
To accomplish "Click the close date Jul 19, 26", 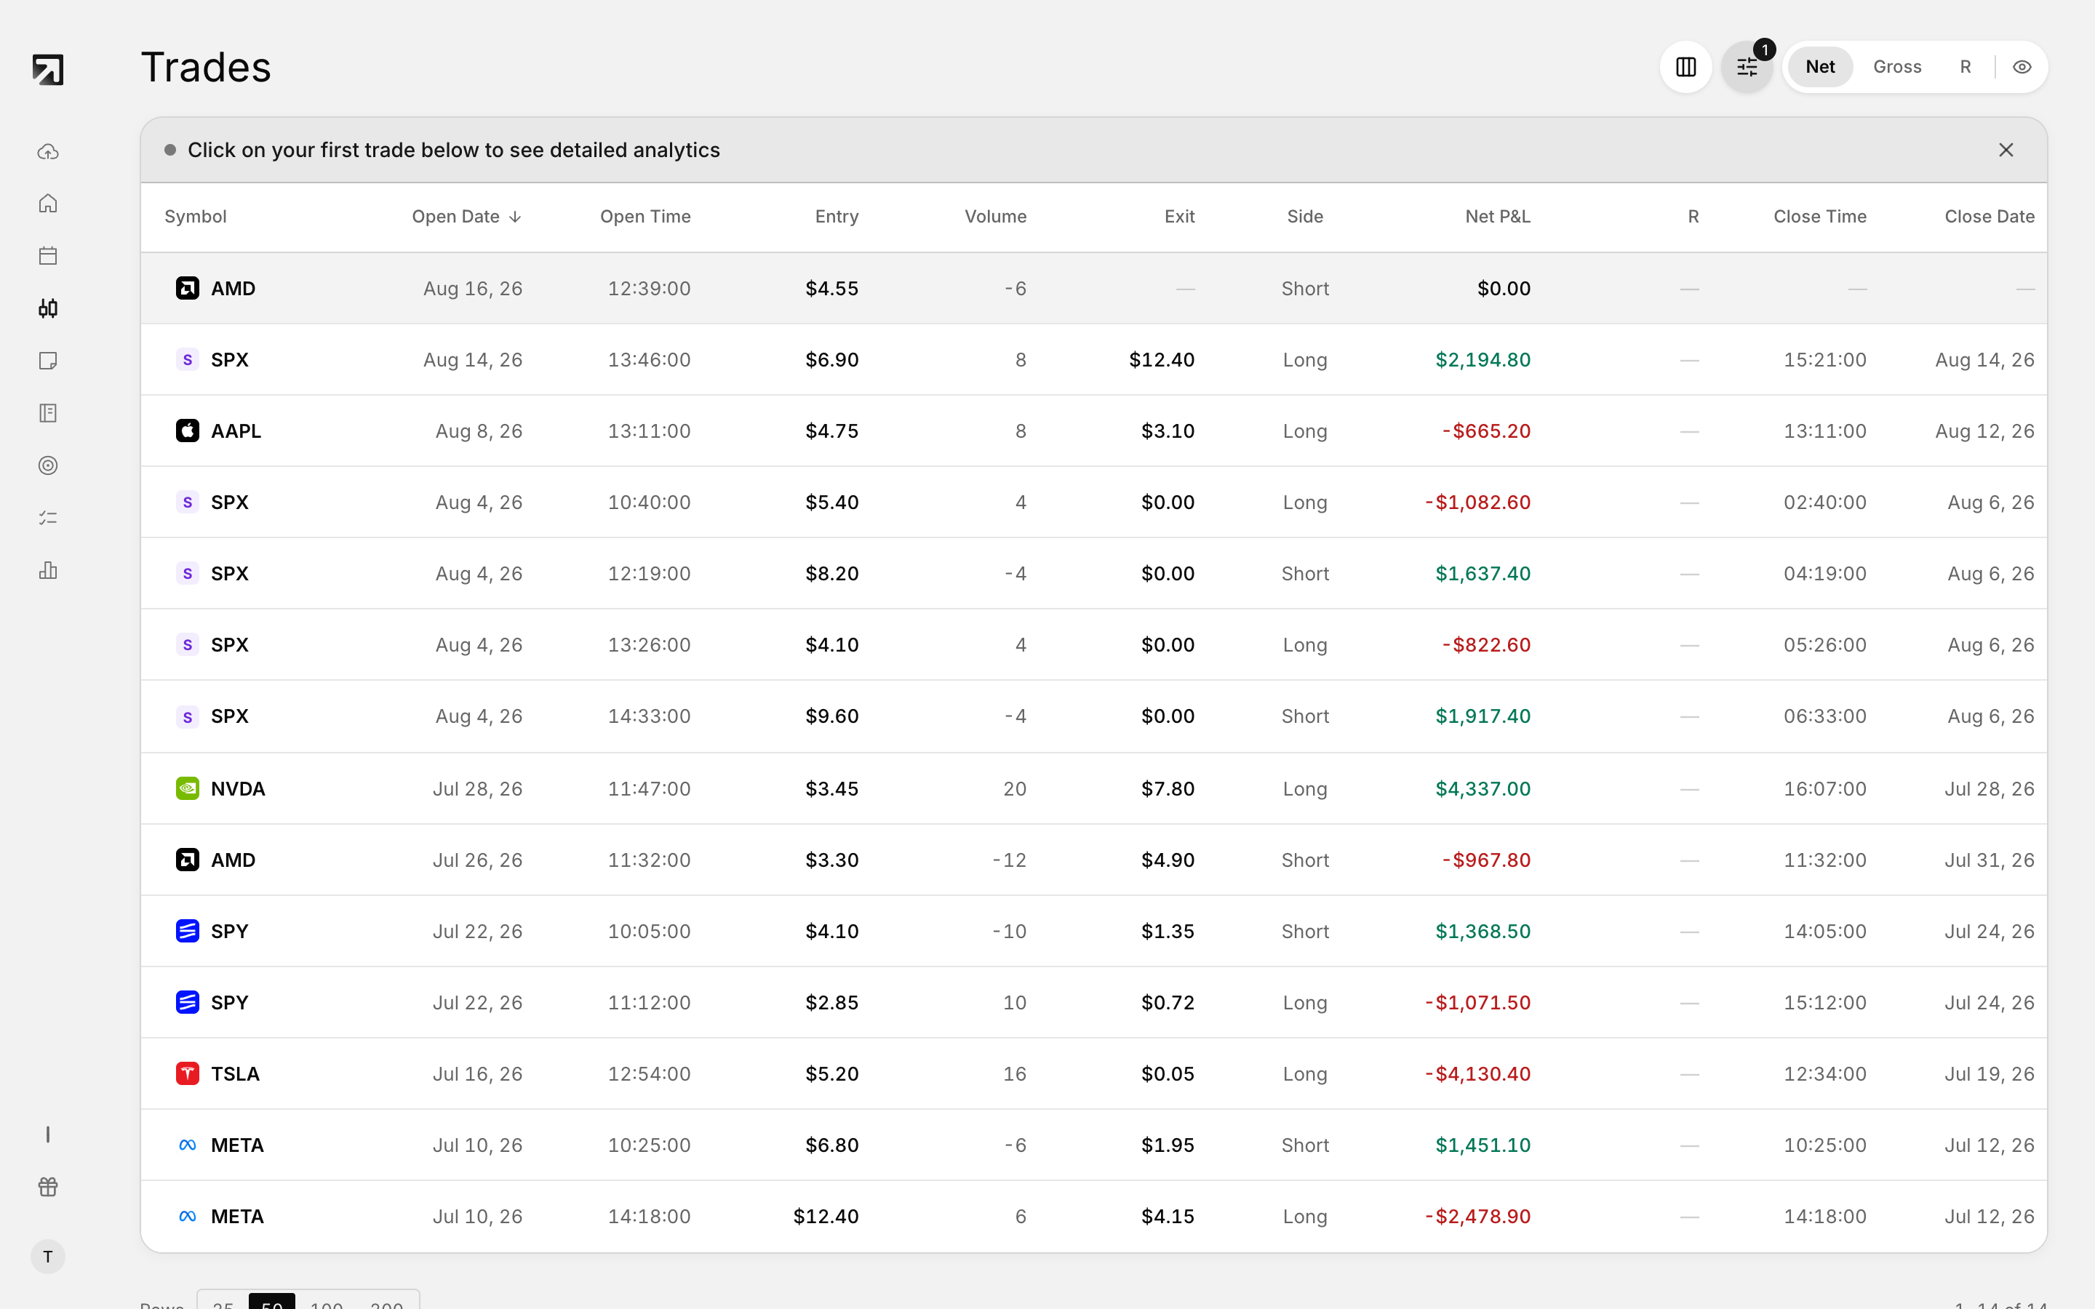I will [1990, 1073].
